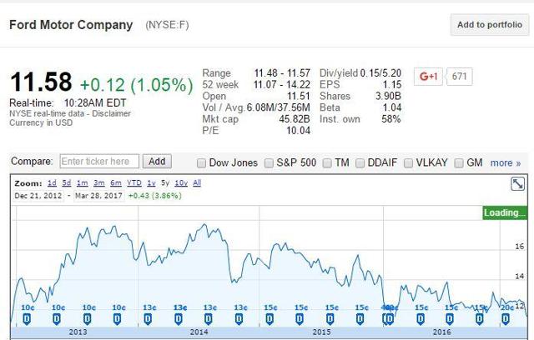Expand more comparison options
The width and height of the screenshot is (534, 340).
click(505, 162)
